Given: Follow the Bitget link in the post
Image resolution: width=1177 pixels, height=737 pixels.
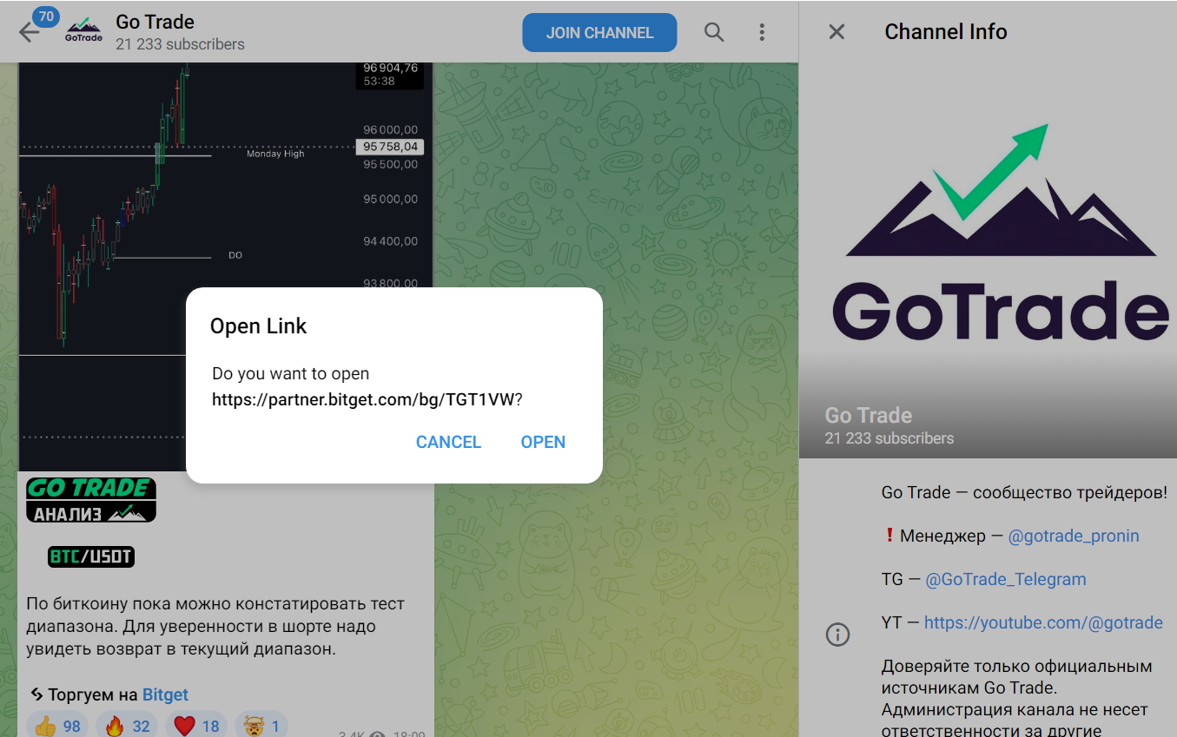Looking at the screenshot, I should [x=165, y=694].
